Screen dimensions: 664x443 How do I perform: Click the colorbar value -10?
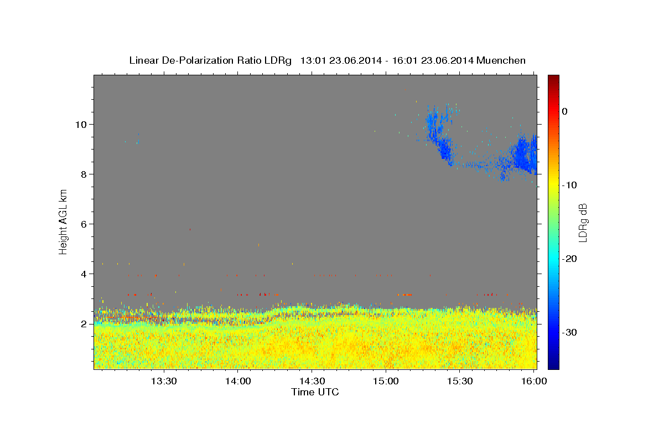coord(569,185)
